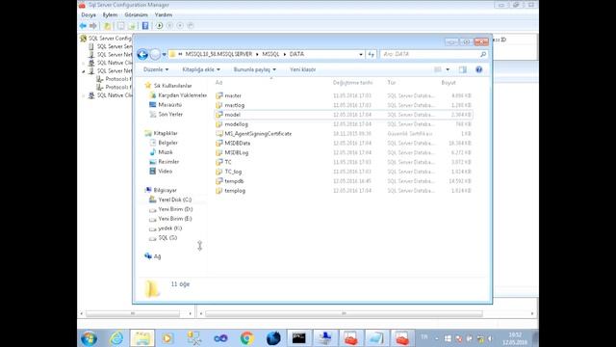Open the Dosya menu in Configuration Manager
The image size is (616, 347).
coord(89,15)
